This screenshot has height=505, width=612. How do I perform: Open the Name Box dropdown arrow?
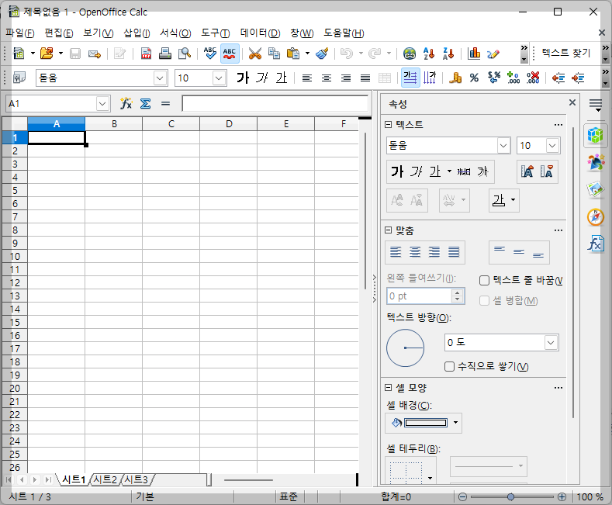click(102, 104)
